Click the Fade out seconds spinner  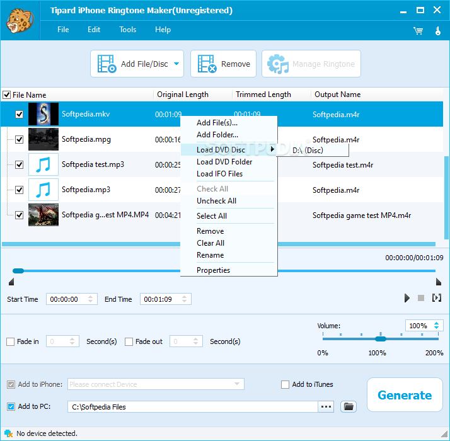[196, 341]
